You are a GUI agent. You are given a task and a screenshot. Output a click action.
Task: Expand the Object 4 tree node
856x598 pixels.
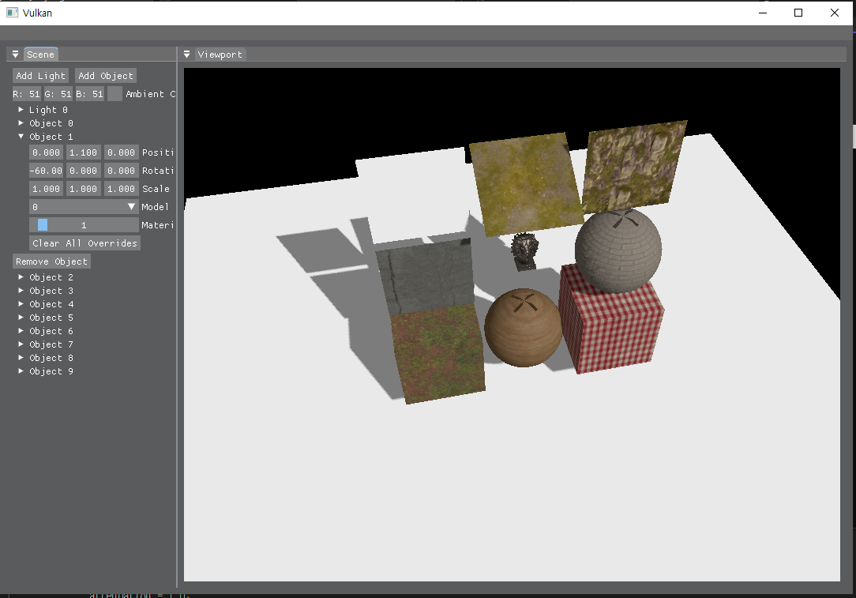click(21, 304)
